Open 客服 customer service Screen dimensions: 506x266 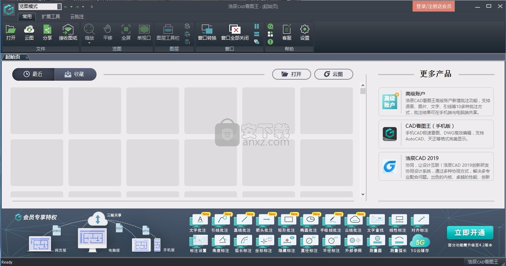tap(287, 33)
